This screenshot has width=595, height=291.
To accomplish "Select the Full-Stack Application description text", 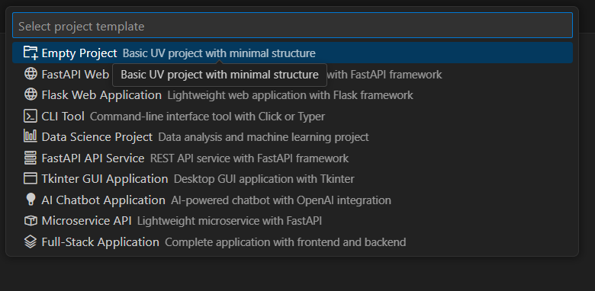I will click(x=285, y=242).
